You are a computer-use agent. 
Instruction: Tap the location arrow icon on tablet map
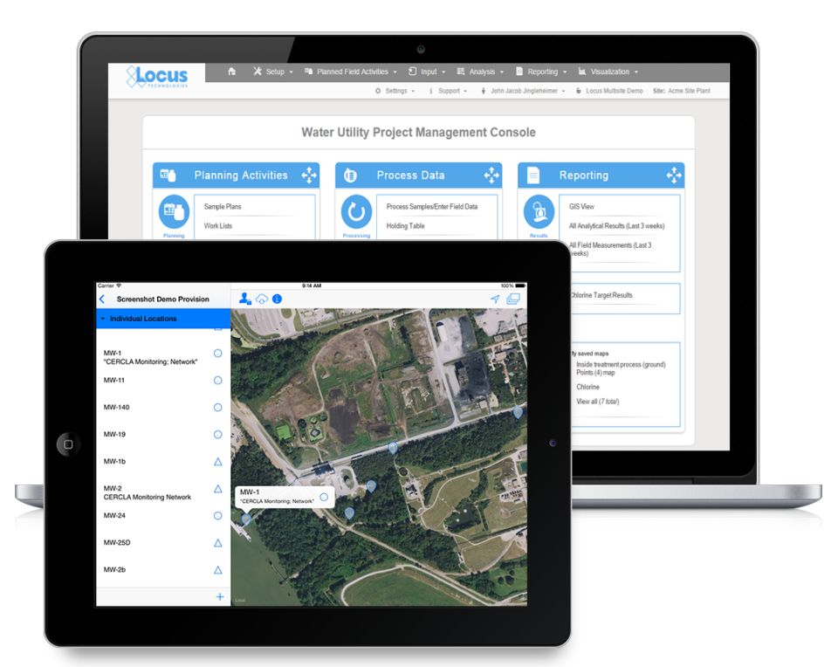coord(495,299)
